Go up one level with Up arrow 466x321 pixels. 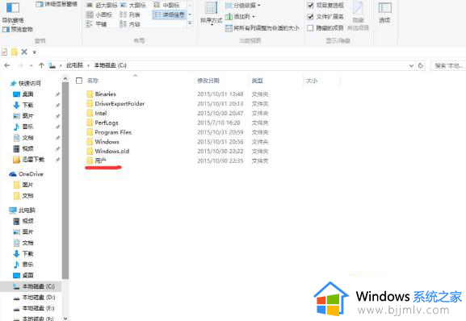[x=41, y=65]
